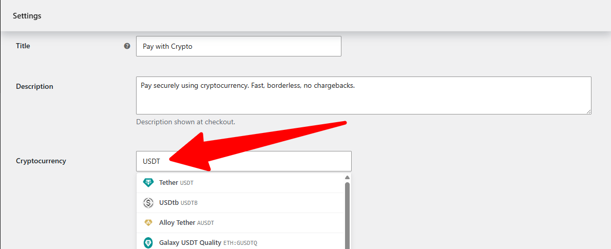The width and height of the screenshot is (611, 249).
Task: Click the Cryptocurrency field label
Action: pos(41,161)
